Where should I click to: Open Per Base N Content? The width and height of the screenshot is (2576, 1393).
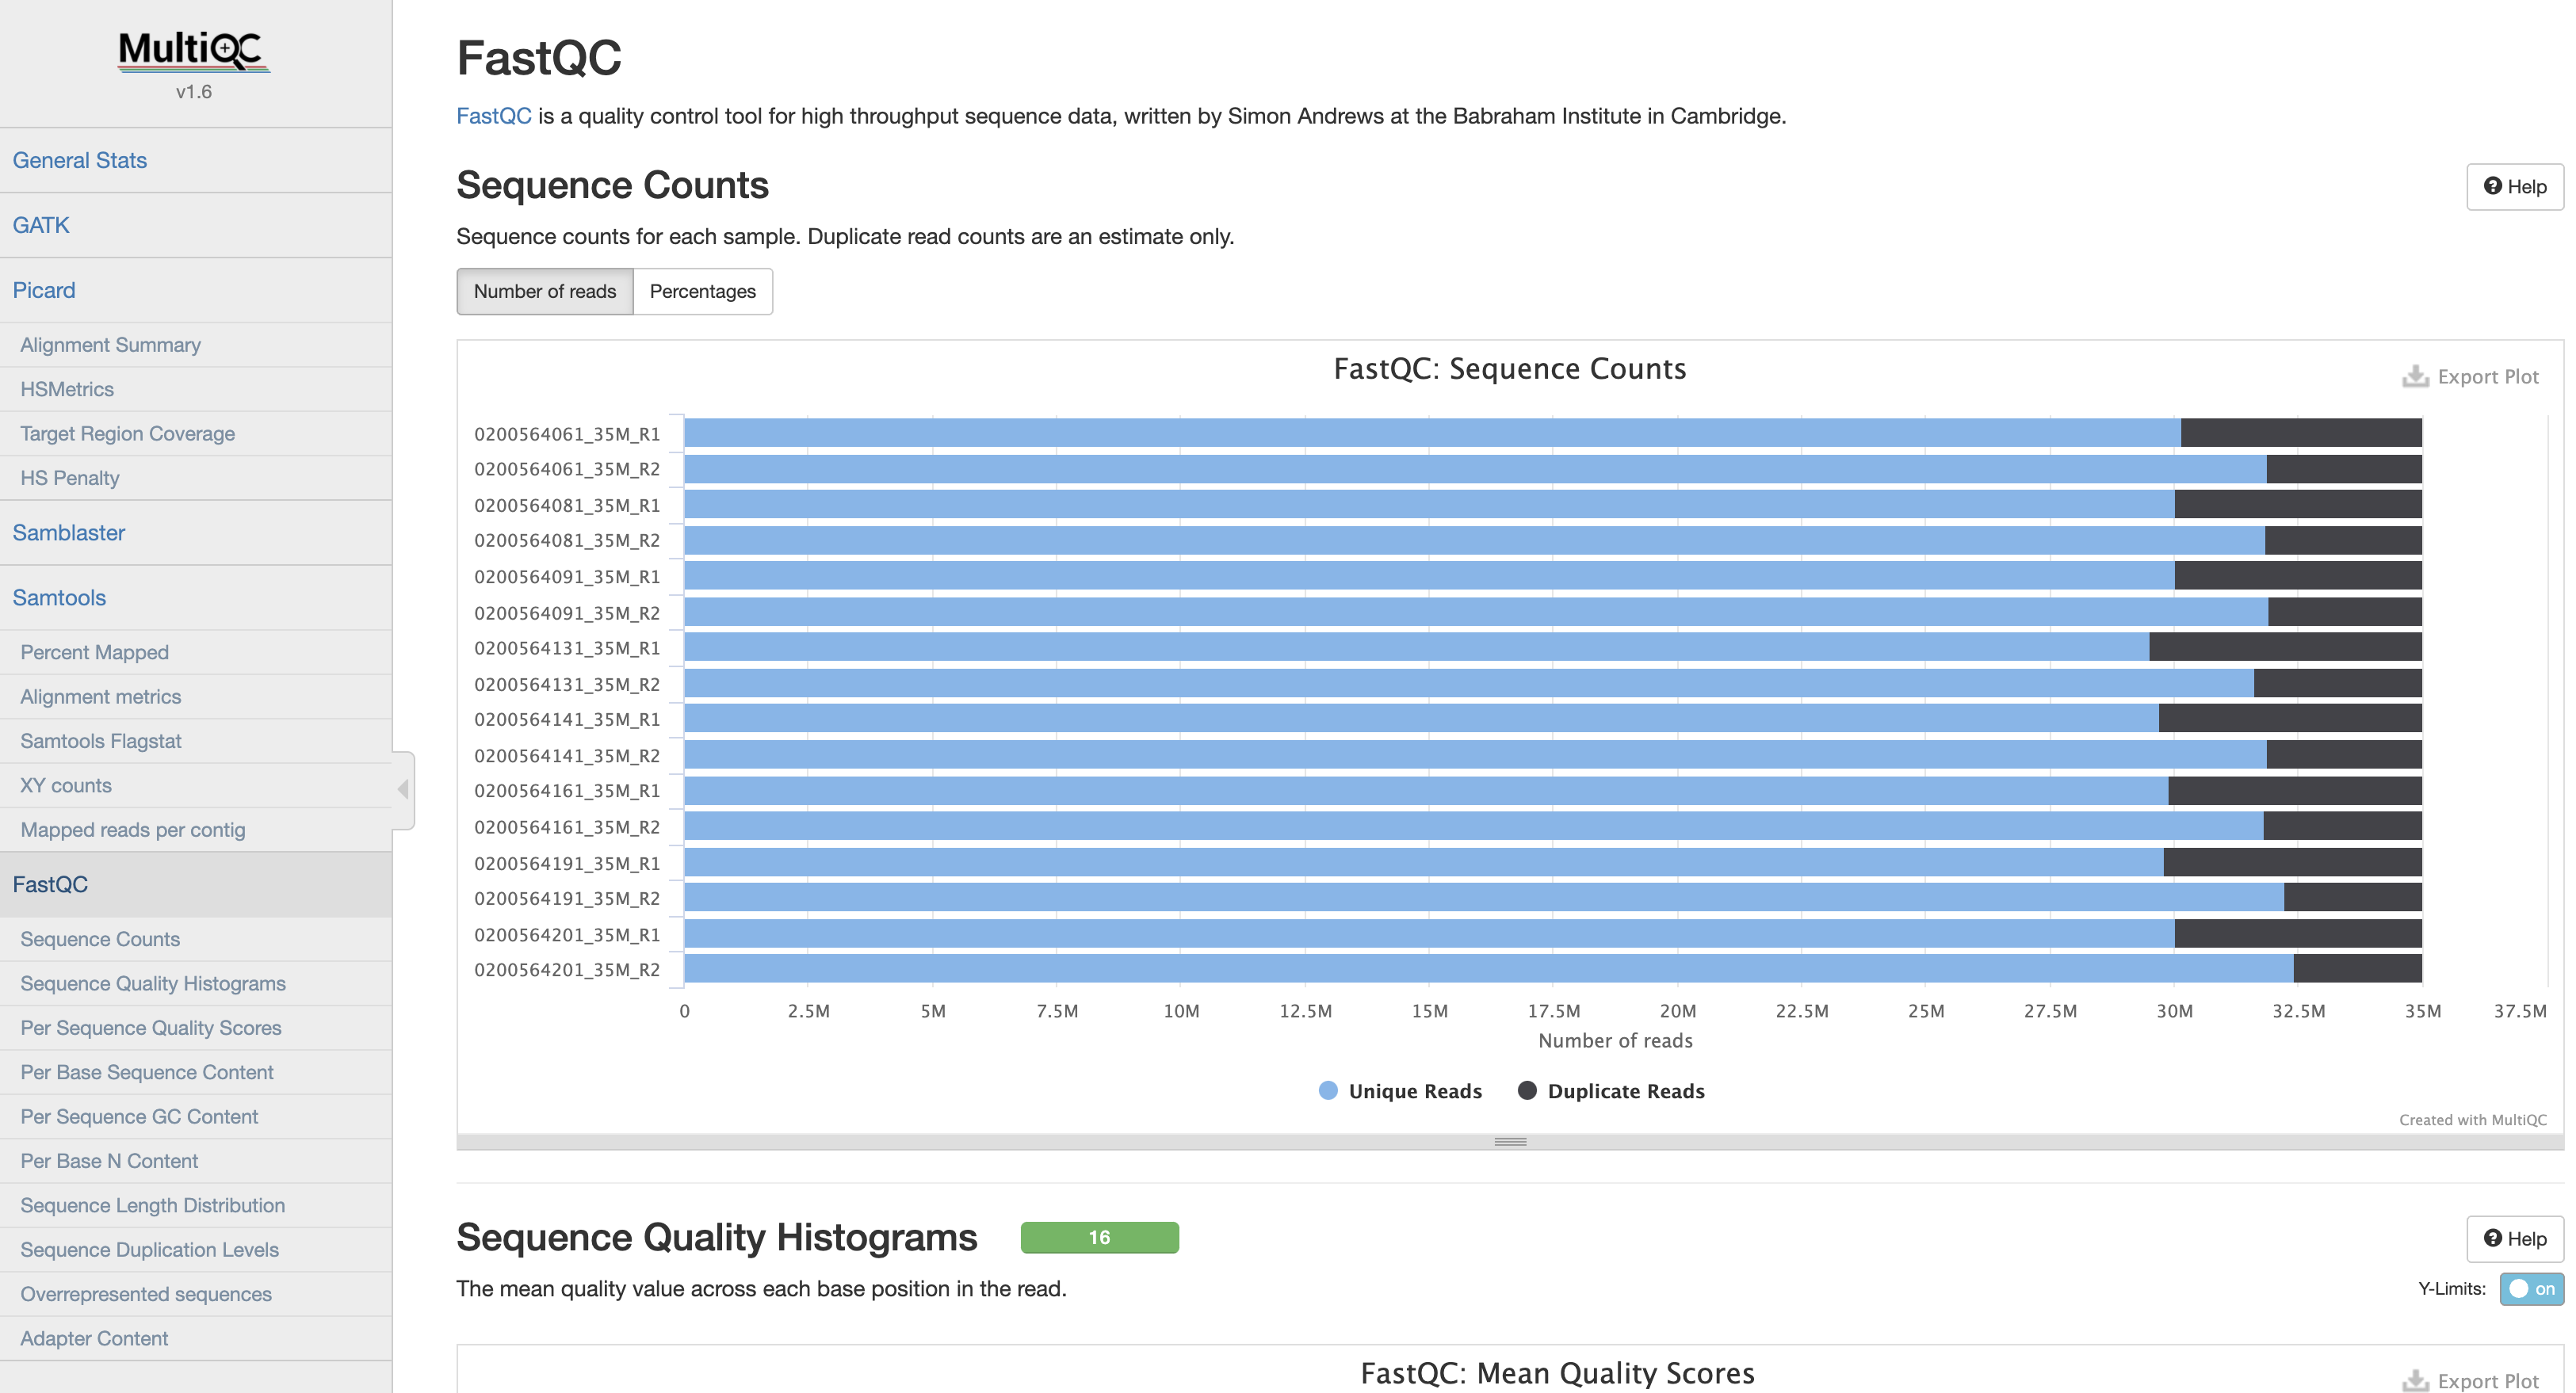coord(196,1161)
